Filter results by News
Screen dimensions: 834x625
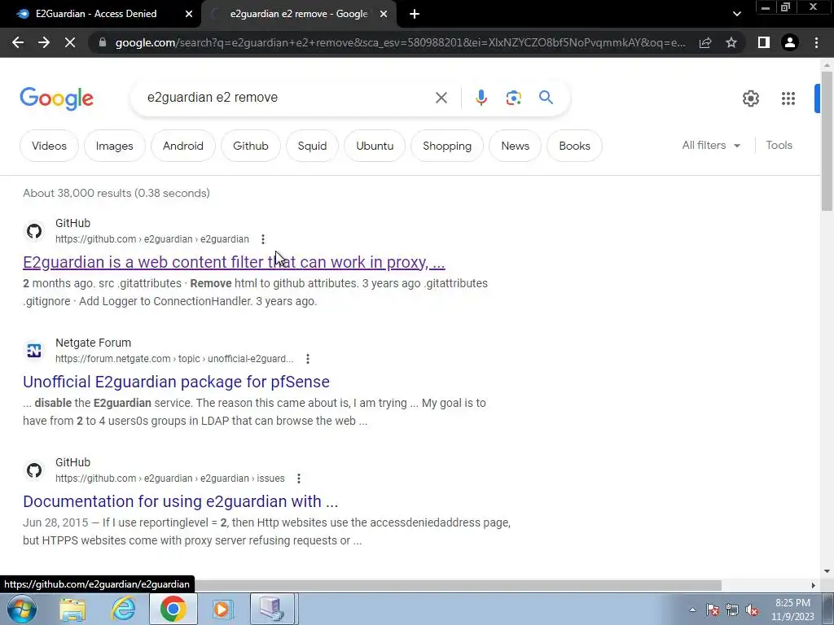click(515, 146)
